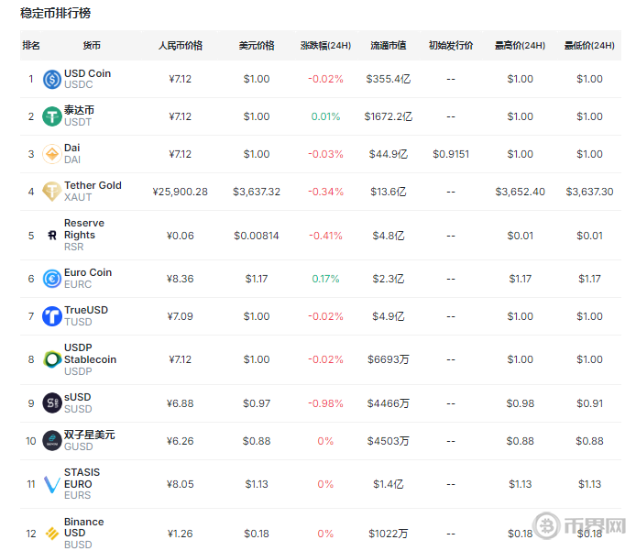Click the Binance USD BUSD icon
The width and height of the screenshot is (636, 551).
pos(51,534)
